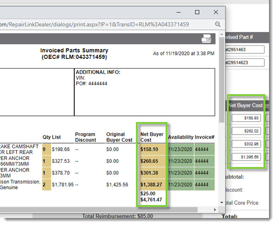Click the zoom magnifier icon in the address bar
Screen dimensions: 276x225
coord(218,24)
